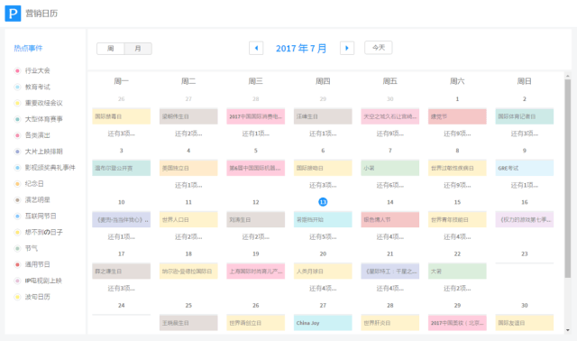Toggle the 大型体育赛事 category filter
Image resolution: width=577 pixels, height=341 pixels.
(x=38, y=119)
